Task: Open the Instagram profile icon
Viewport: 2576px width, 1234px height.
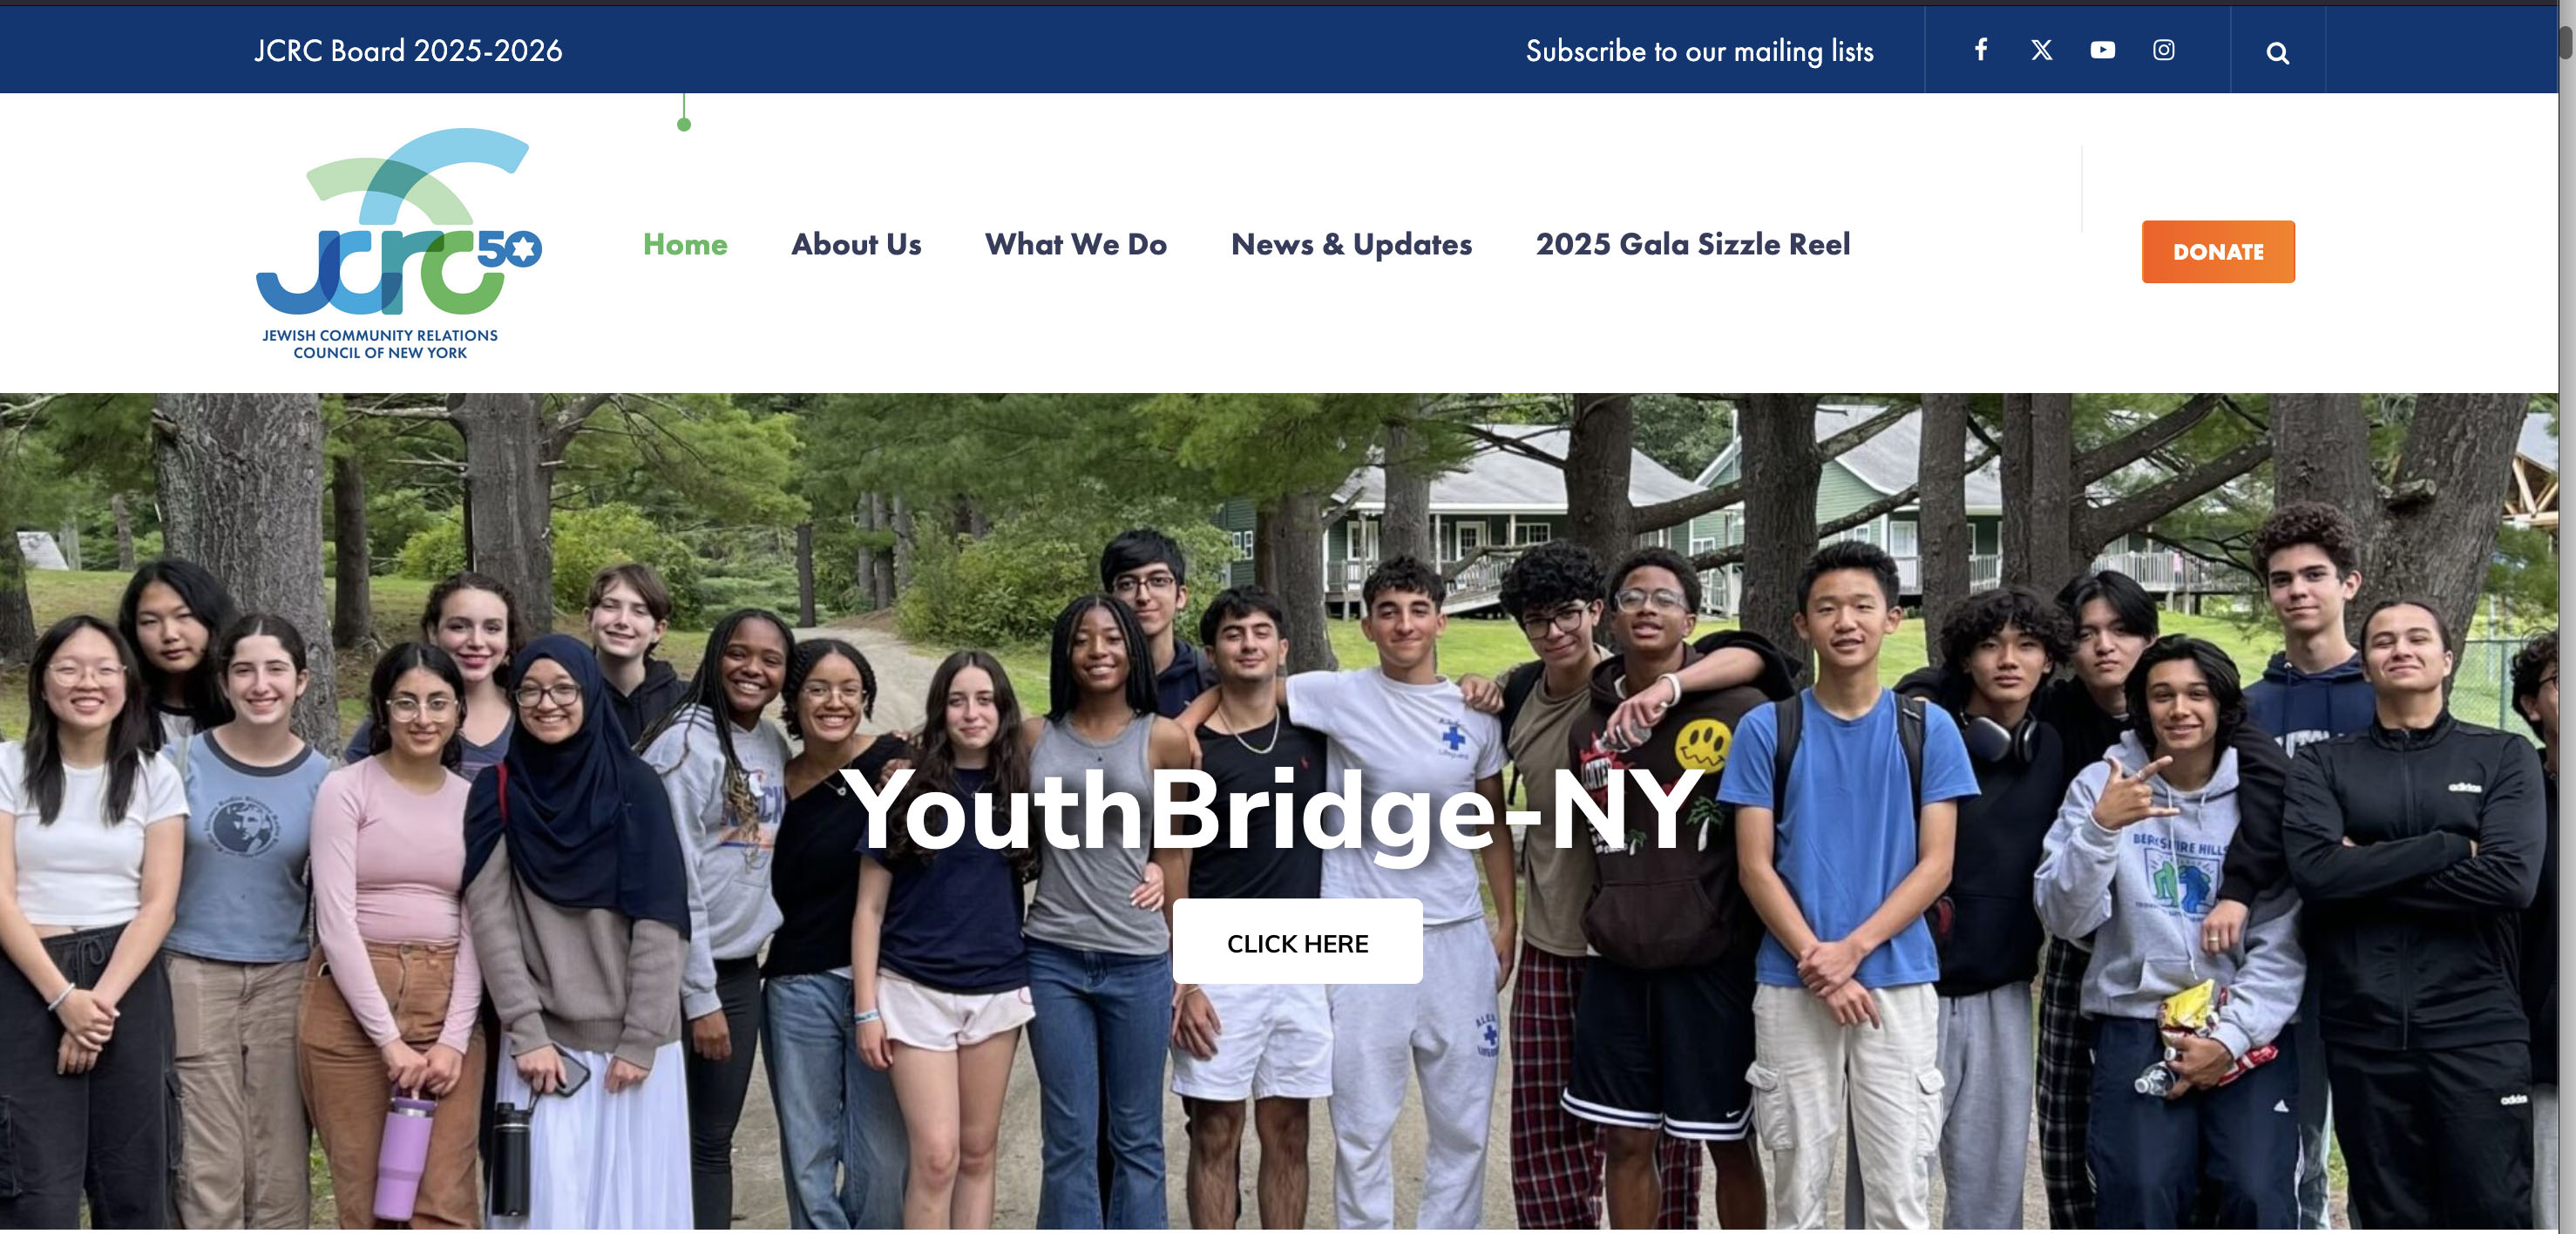Action: click(2163, 50)
